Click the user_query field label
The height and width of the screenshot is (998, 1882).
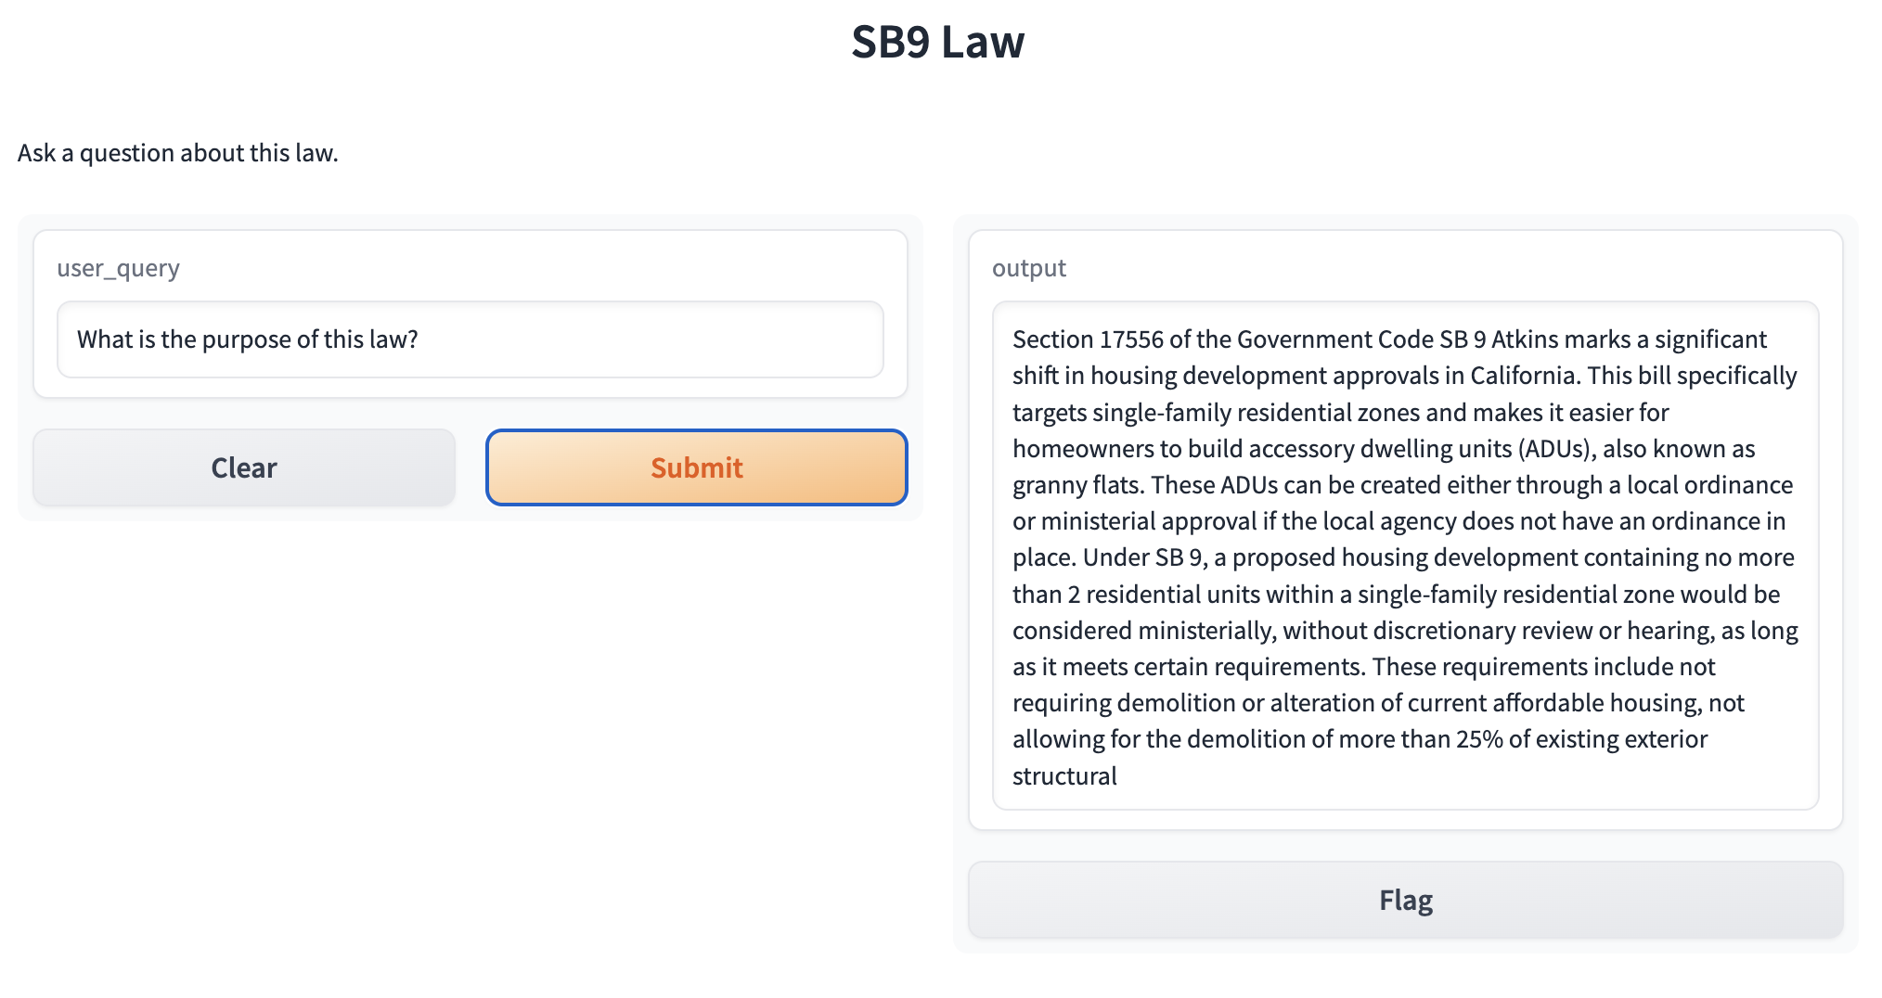[118, 268]
